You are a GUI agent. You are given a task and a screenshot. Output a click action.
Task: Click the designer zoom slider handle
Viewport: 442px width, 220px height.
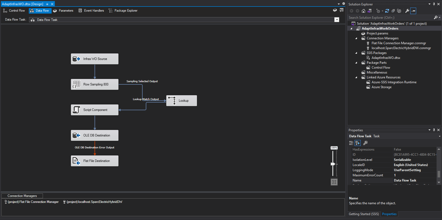pos(333,164)
